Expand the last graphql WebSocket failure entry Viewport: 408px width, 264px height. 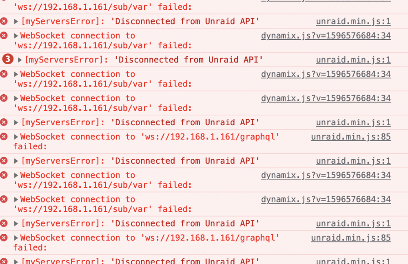pyautogui.click(x=16, y=238)
